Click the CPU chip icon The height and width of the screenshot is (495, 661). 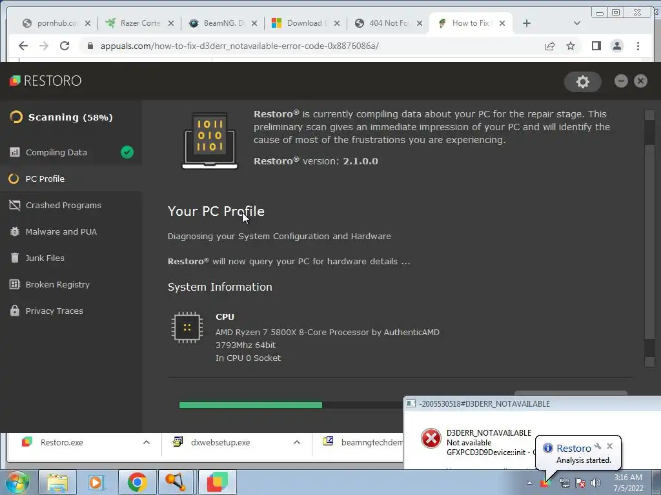(x=187, y=327)
